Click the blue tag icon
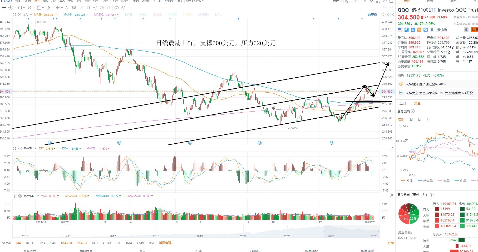This screenshot has width=478, height=252. [426, 30]
